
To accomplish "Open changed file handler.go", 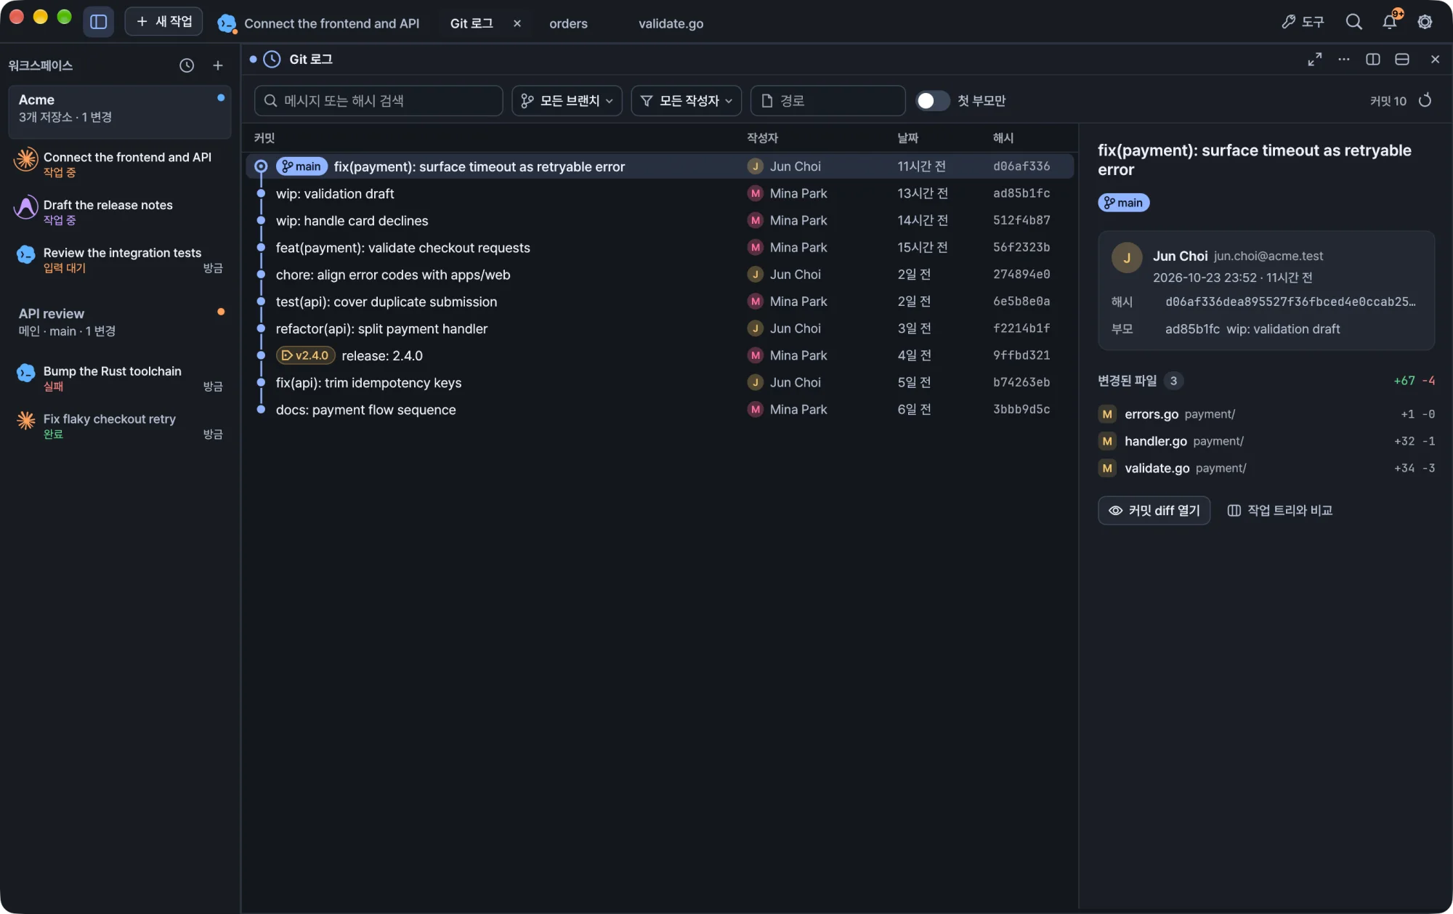I will pyautogui.click(x=1266, y=441).
